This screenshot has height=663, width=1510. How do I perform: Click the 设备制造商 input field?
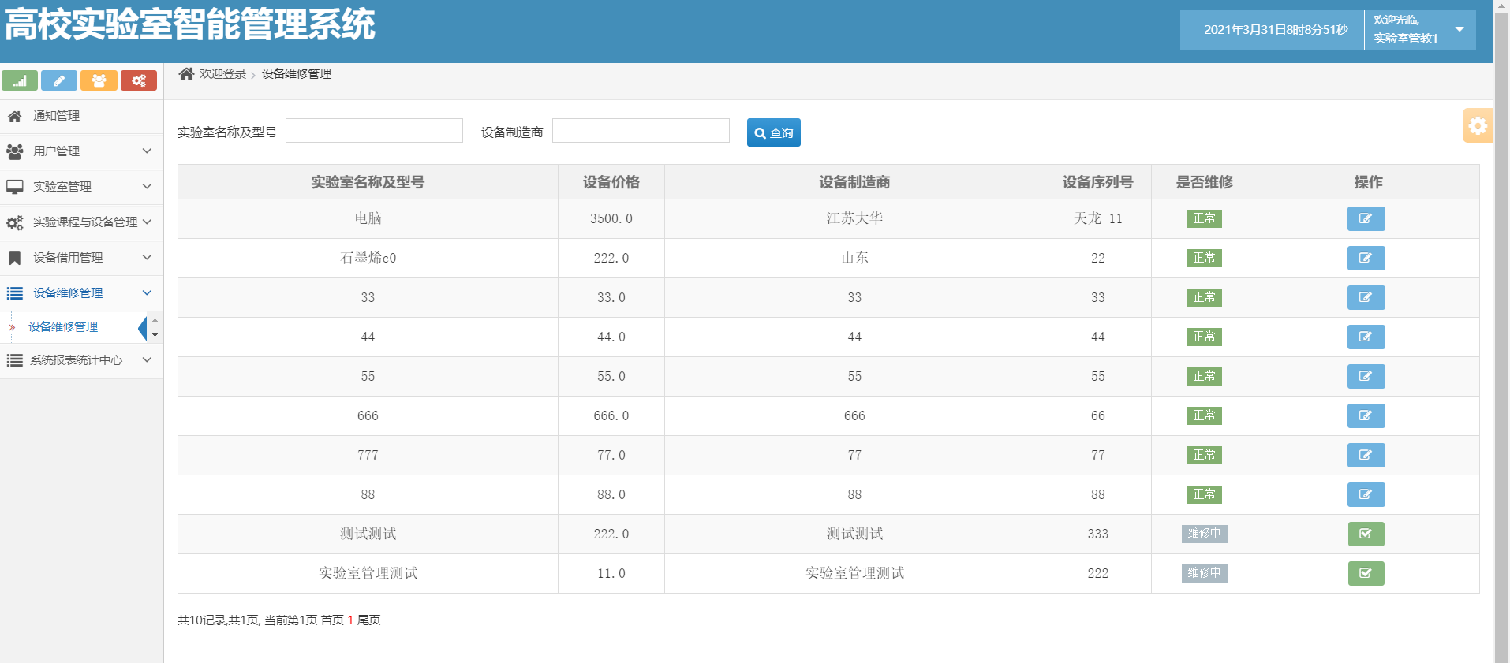pos(641,131)
